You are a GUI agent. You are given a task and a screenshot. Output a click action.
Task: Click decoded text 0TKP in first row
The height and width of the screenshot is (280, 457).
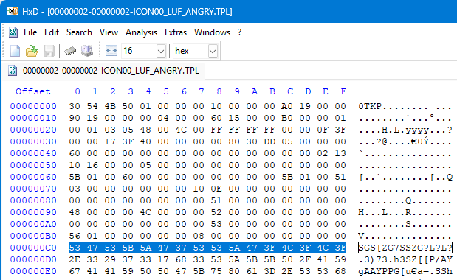(370, 106)
